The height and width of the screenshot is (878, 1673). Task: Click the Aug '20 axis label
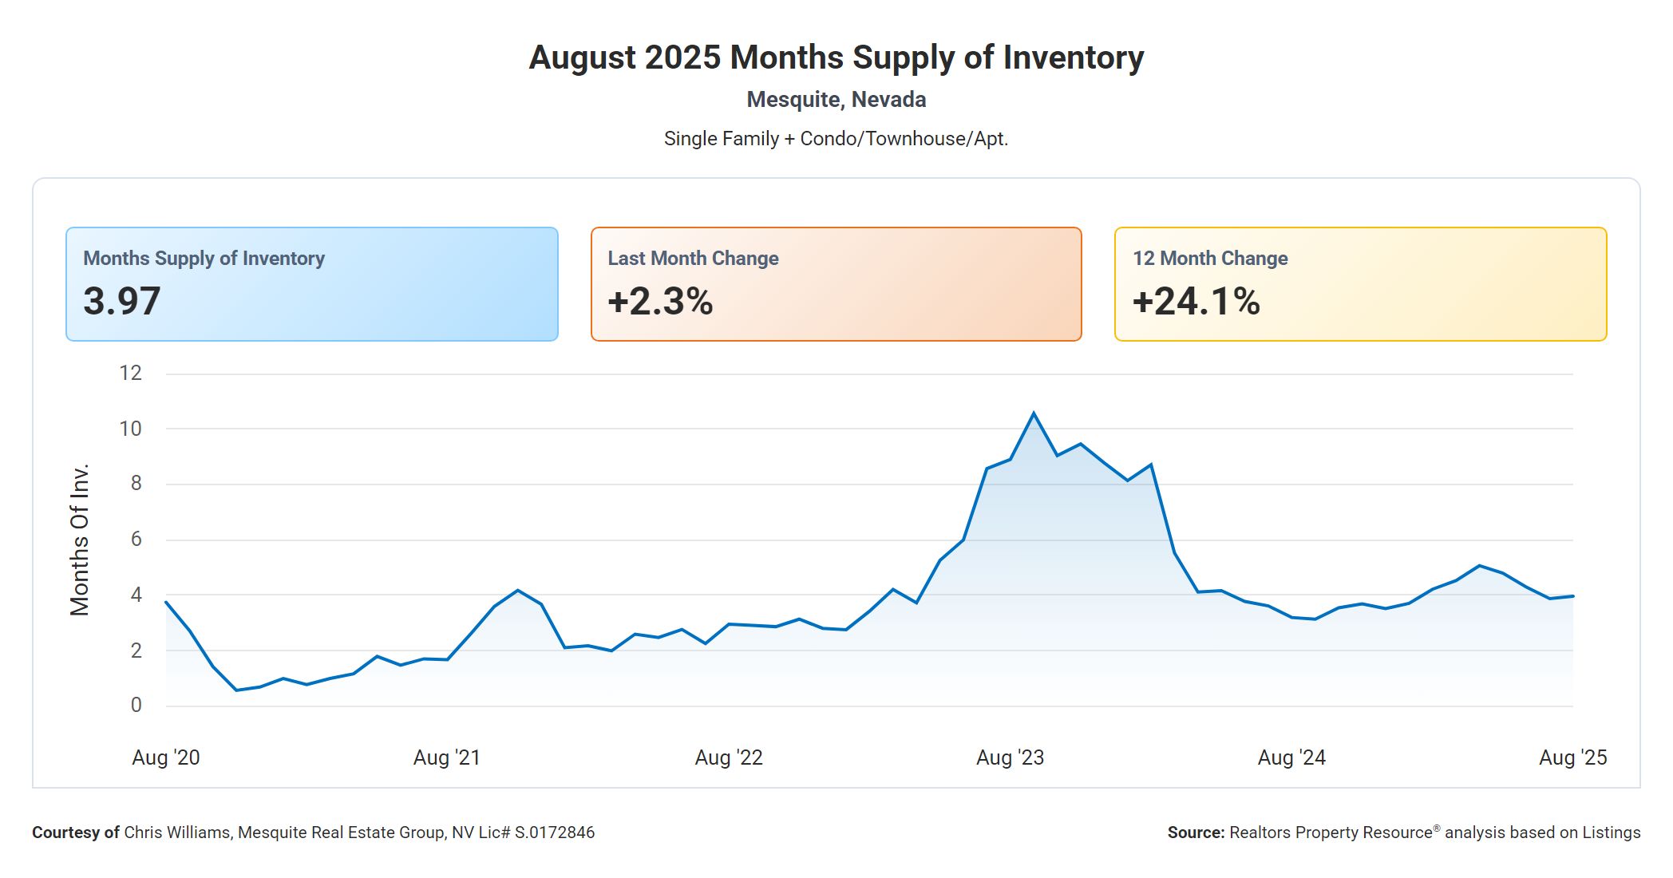[x=166, y=757]
